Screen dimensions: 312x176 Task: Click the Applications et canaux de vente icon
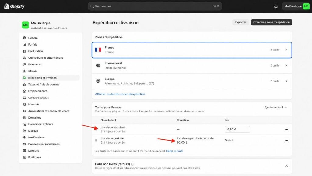point(24,111)
